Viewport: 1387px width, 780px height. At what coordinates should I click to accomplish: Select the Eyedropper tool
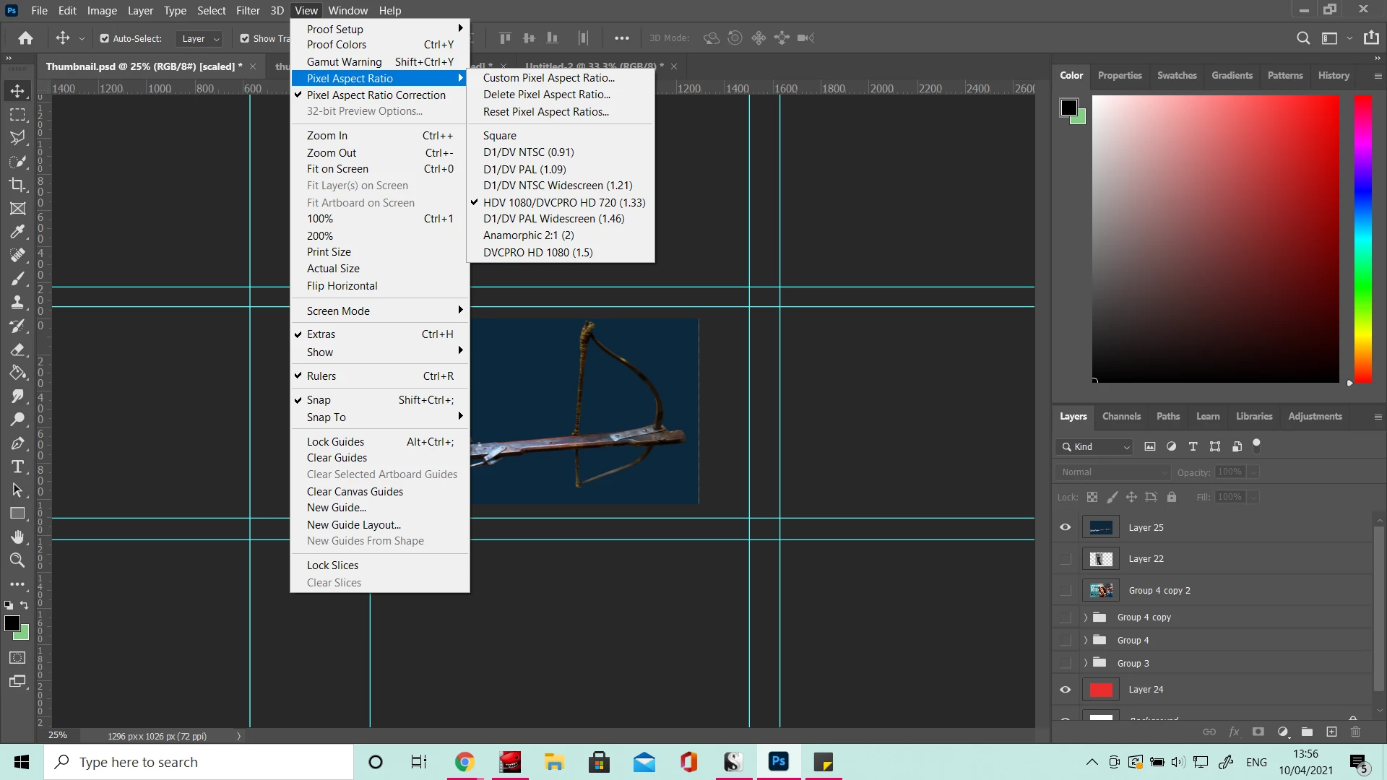(x=17, y=232)
